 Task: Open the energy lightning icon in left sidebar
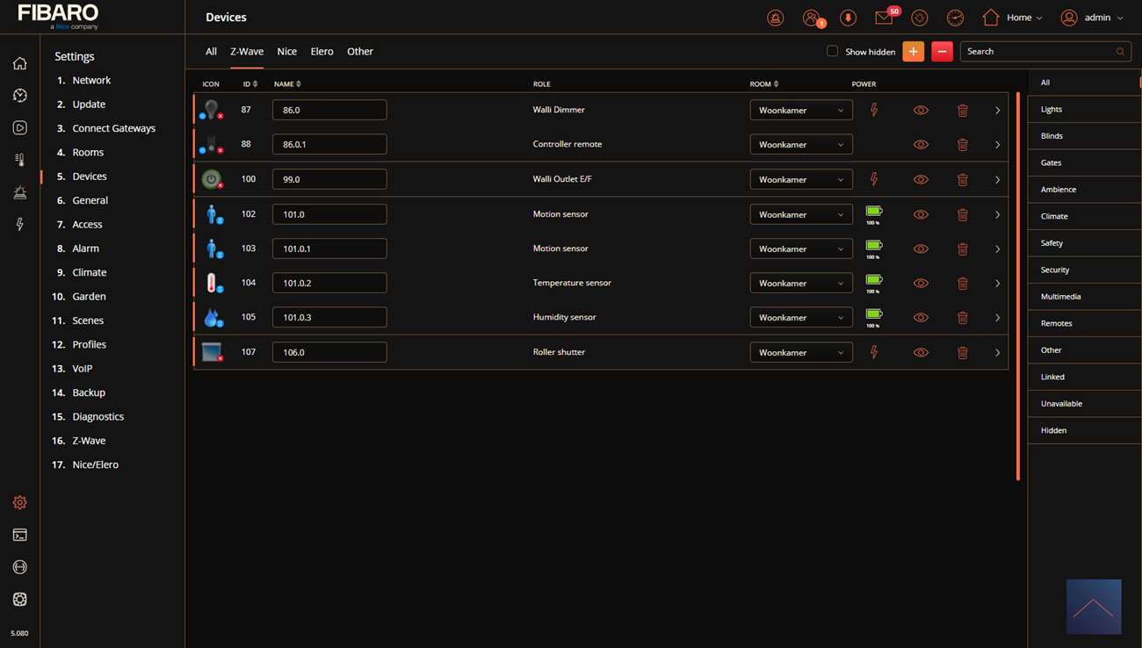point(19,225)
